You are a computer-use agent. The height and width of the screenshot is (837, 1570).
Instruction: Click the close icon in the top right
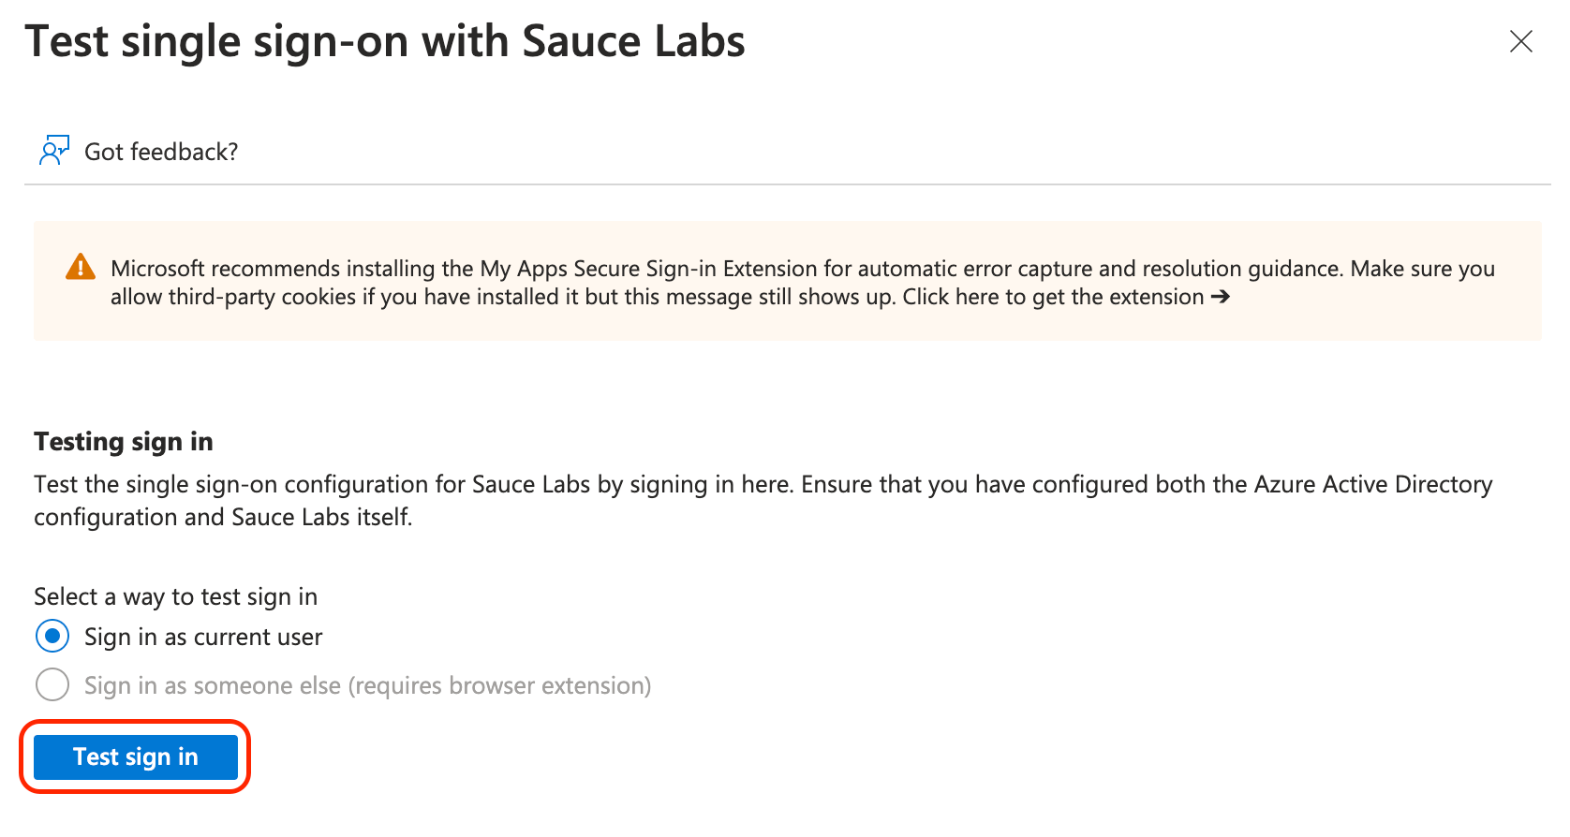click(1521, 41)
